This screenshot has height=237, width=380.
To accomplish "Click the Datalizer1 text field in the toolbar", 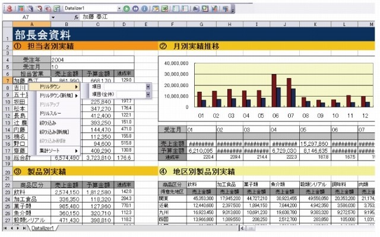I will click(90, 9).
